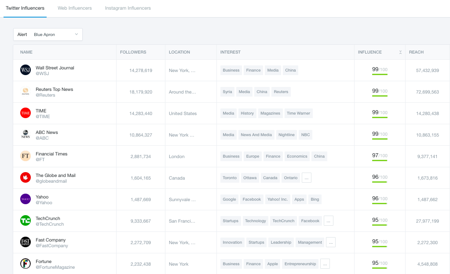
Task: Click the ABC News logo avatar
Action: pos(26,134)
